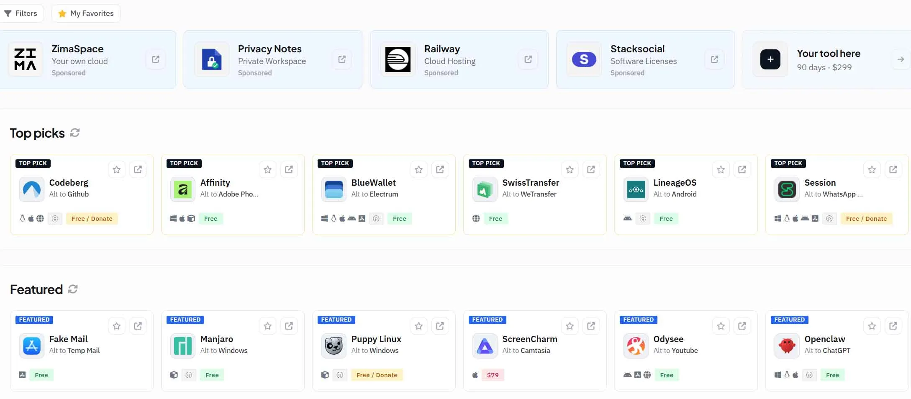Viewport: 911px width, 399px height.
Task: Click the ZimaSpace logo thumbnail
Action: [x=26, y=59]
